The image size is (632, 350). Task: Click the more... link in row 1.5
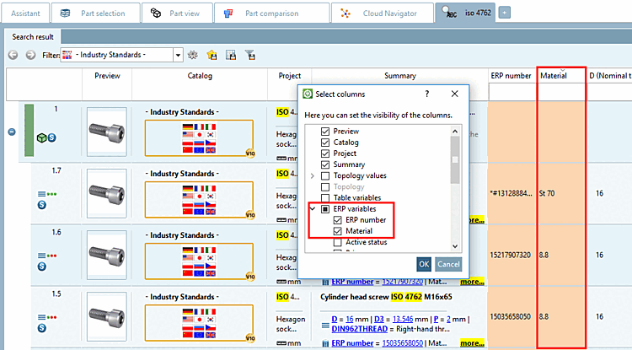point(472,343)
